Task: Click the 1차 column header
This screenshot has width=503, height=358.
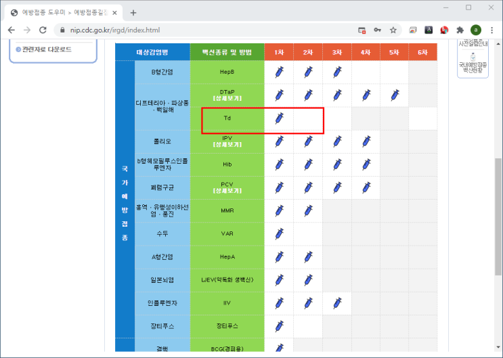Action: click(x=279, y=52)
